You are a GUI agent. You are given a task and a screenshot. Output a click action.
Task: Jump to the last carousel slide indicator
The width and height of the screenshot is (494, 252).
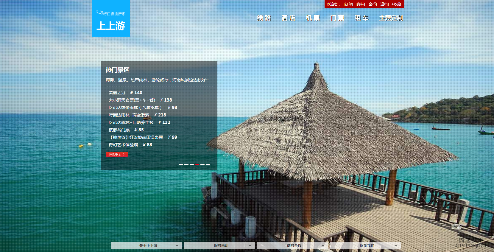[x=208, y=164]
